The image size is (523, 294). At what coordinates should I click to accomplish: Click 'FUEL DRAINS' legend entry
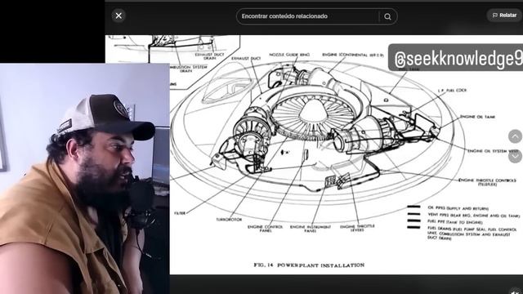point(472,234)
